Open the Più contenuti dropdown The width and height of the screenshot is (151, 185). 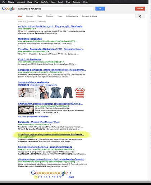72,16
